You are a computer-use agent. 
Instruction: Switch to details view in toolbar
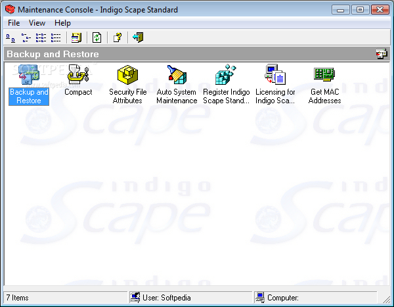(x=56, y=37)
